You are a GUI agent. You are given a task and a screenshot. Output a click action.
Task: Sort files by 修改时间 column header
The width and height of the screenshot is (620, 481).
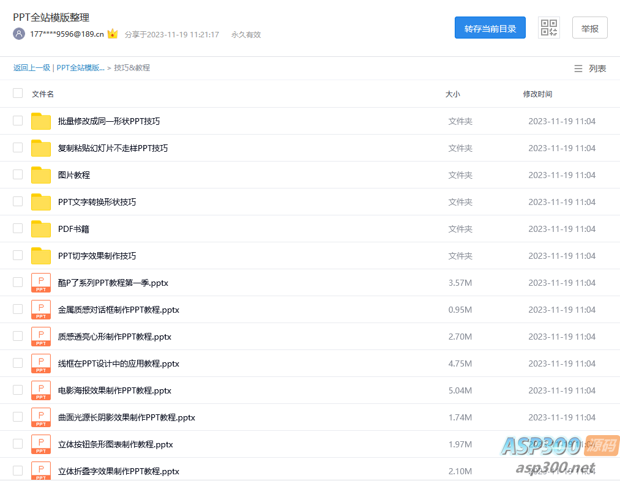[537, 94]
